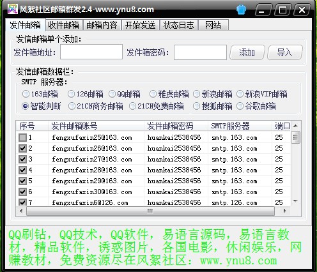Open the 邮箱内容 tab
The image size is (317, 272).
[102, 25]
